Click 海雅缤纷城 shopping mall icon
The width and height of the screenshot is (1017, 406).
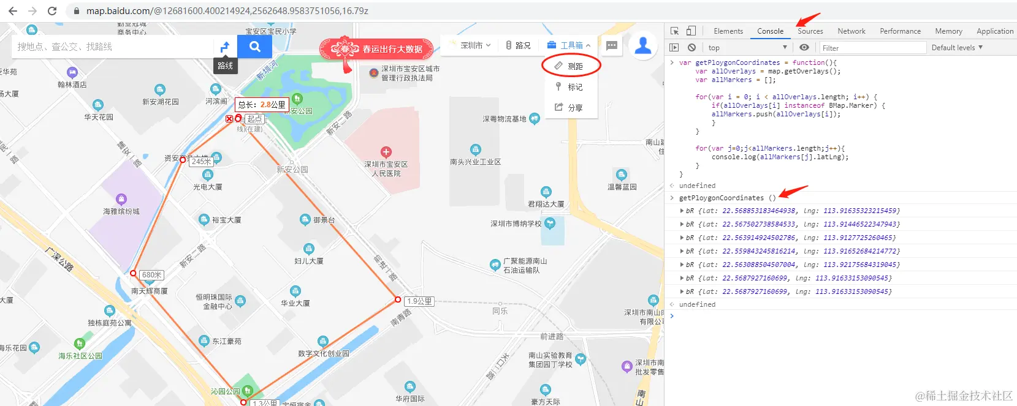coord(121,199)
